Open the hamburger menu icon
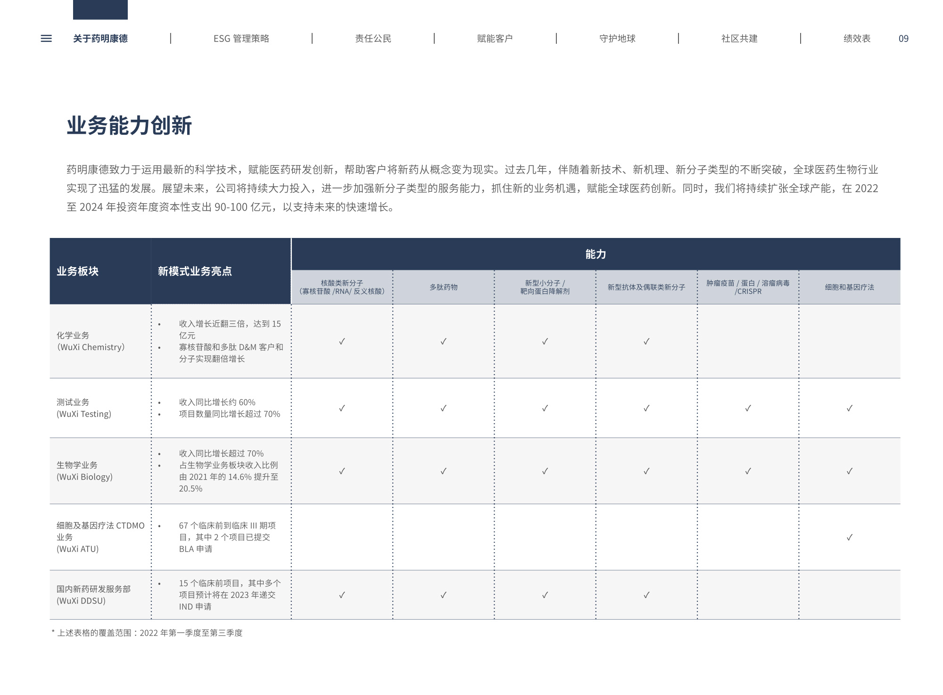Viewport: 943px width, 695px height. 46,39
